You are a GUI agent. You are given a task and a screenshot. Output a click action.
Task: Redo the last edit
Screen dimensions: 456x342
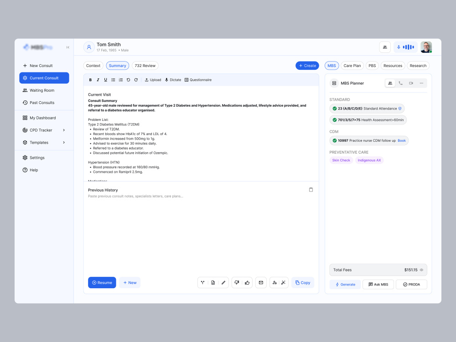136,80
